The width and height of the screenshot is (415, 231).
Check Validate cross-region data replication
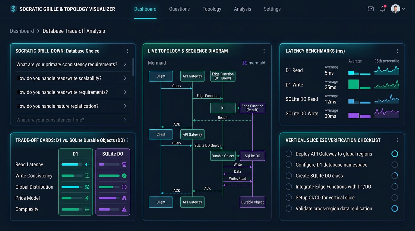[289, 208]
